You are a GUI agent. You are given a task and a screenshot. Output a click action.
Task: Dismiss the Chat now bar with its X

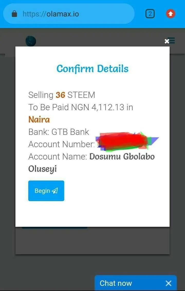pos(169,283)
